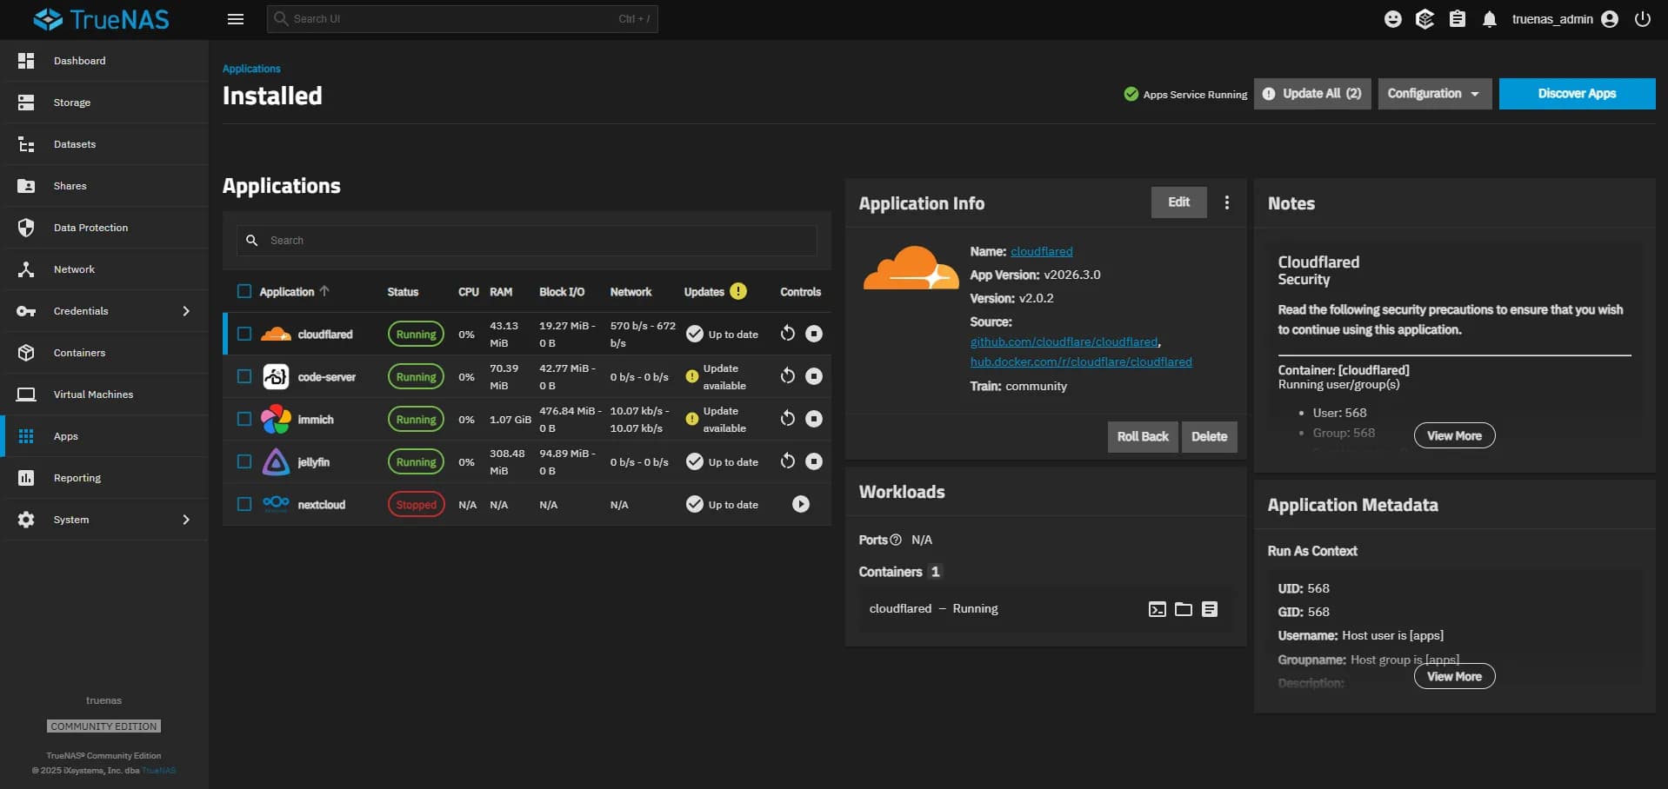Start the stopped nextcloud app
Image resolution: width=1668 pixels, height=789 pixels.
point(800,504)
